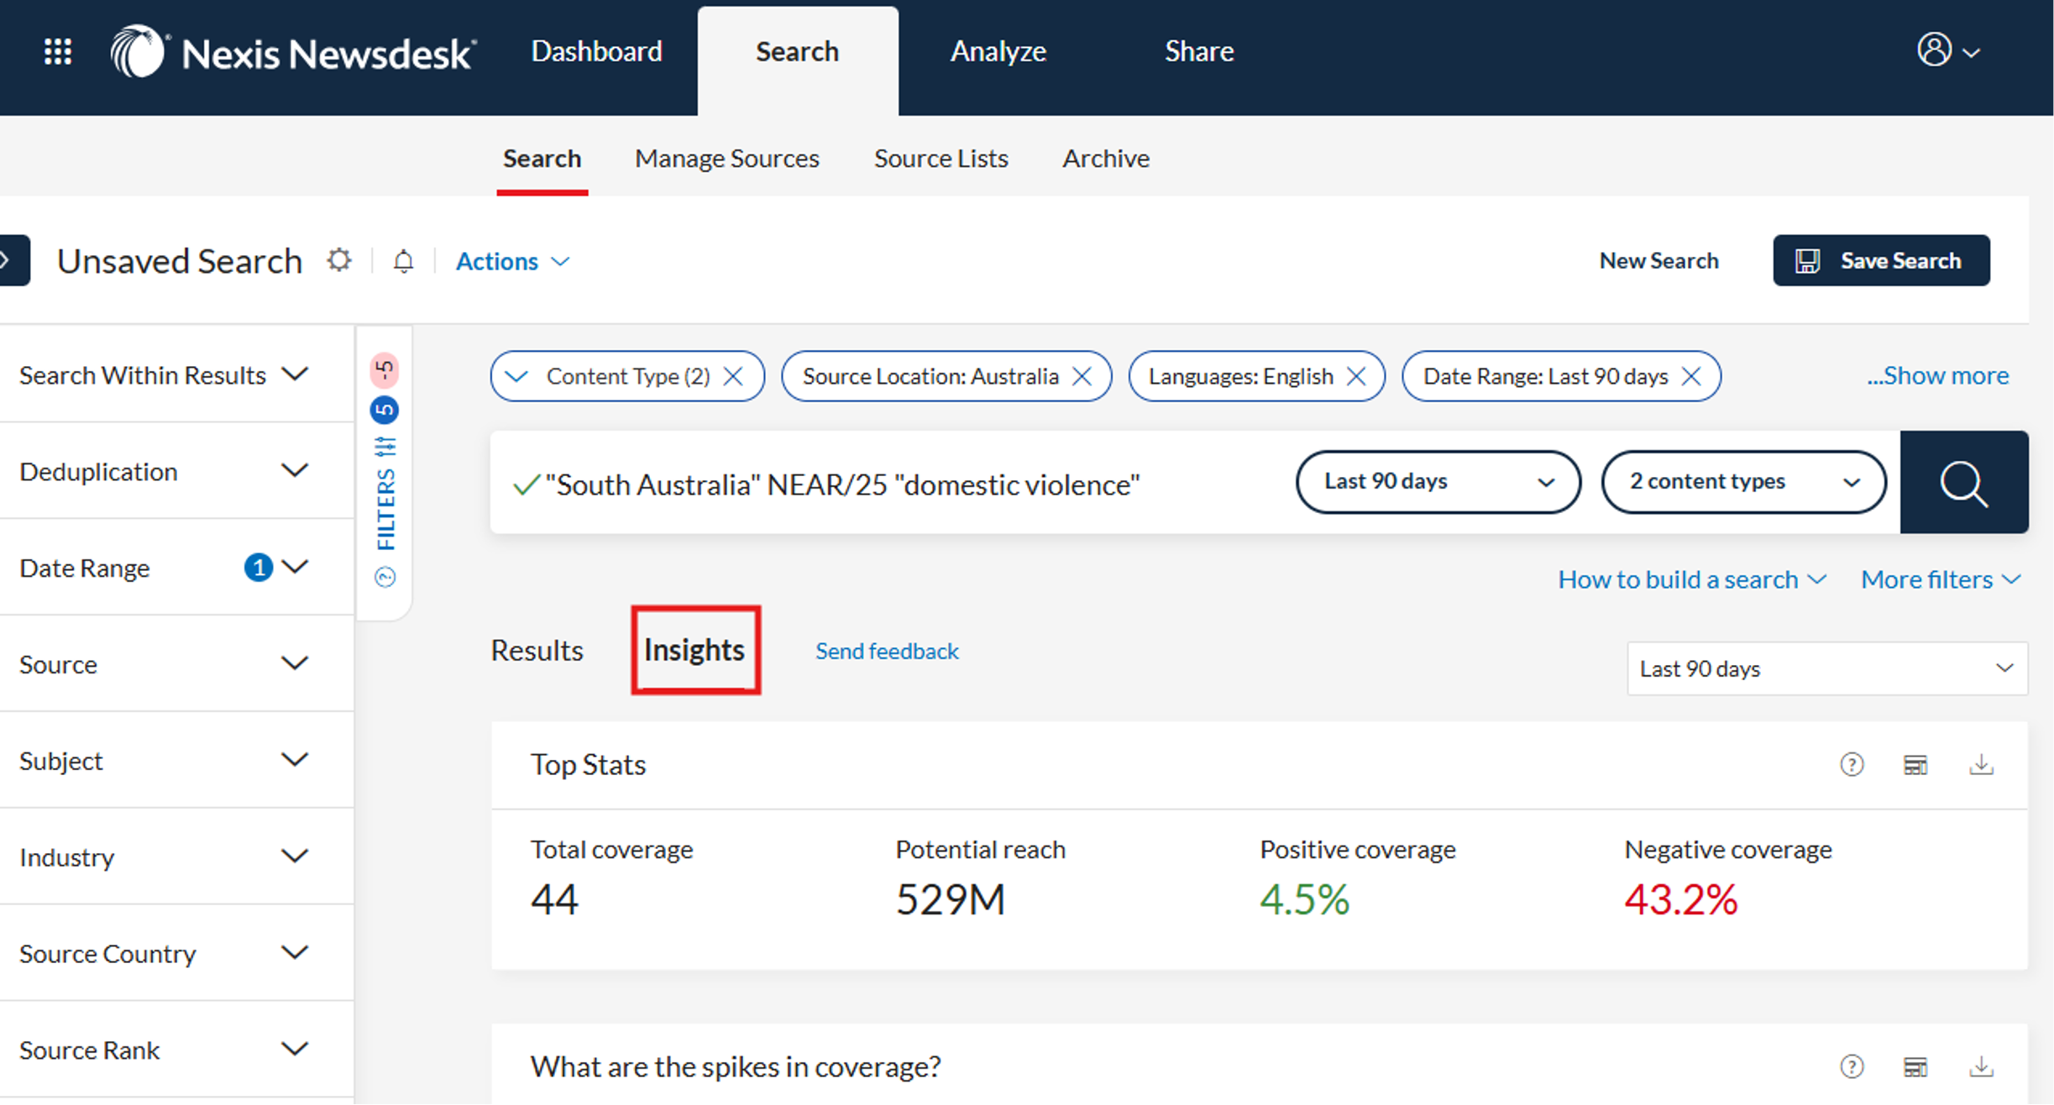Click the Save Search button

(x=1880, y=260)
